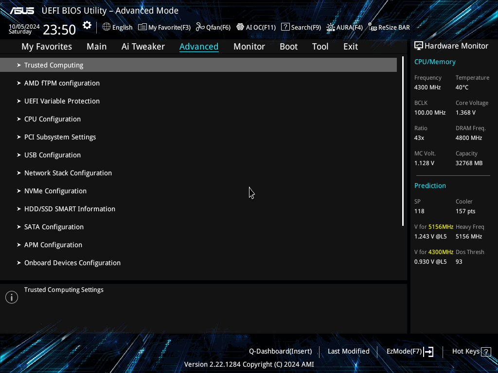Expand USB Configuration arrow
Image resolution: width=498 pixels, height=373 pixels.
19,155
